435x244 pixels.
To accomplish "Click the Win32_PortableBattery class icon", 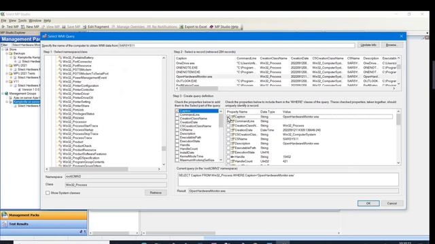I will [x=60, y=58].
